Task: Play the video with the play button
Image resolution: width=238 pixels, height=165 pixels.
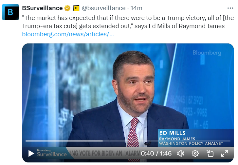Action: [x=31, y=153]
